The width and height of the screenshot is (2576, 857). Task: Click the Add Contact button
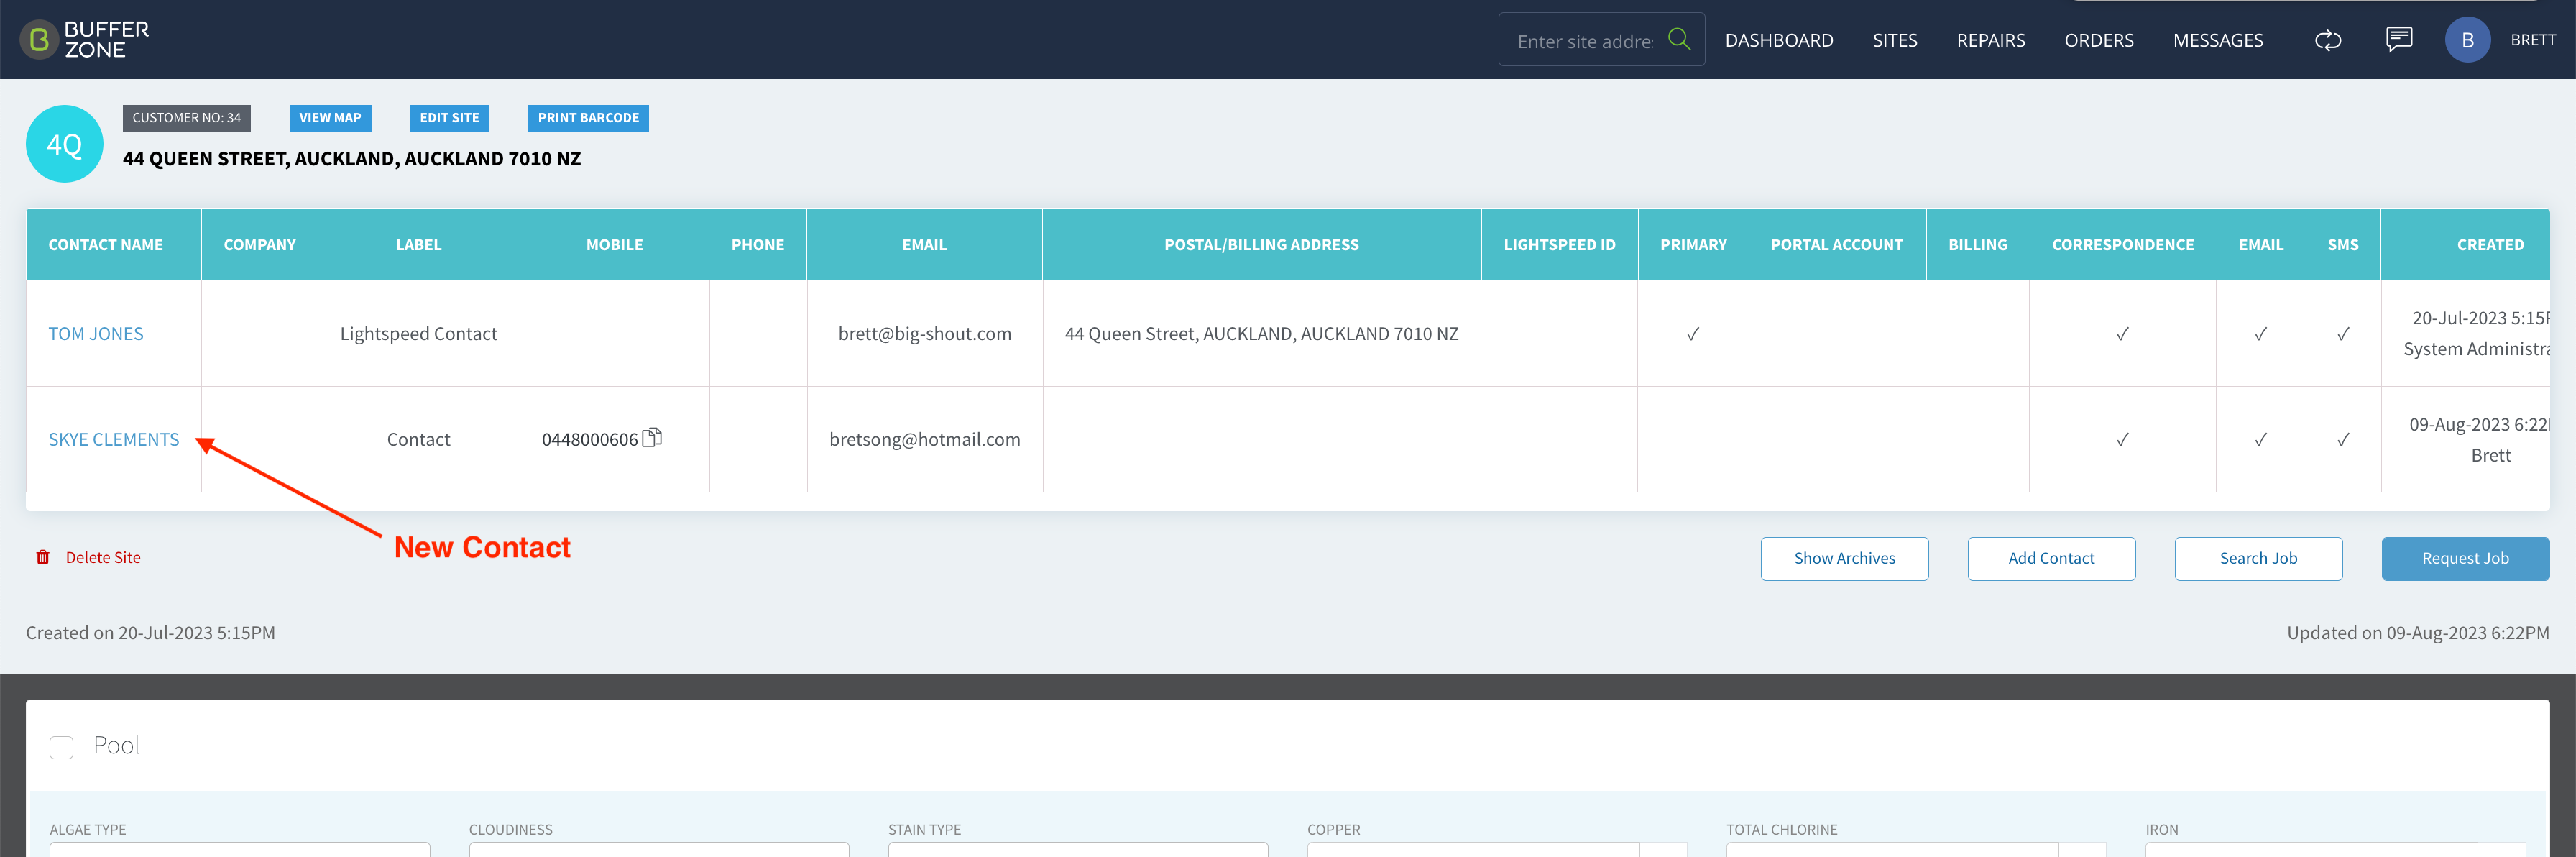click(2051, 558)
